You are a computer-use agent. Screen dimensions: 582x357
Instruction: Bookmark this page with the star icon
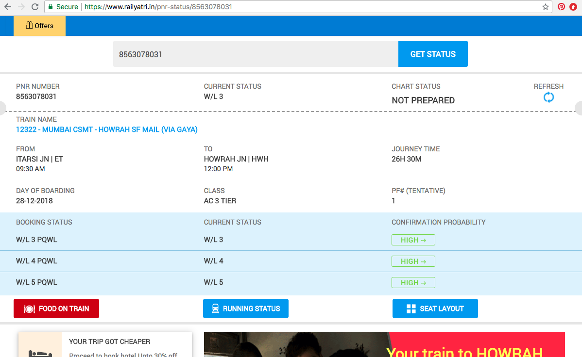pos(545,7)
